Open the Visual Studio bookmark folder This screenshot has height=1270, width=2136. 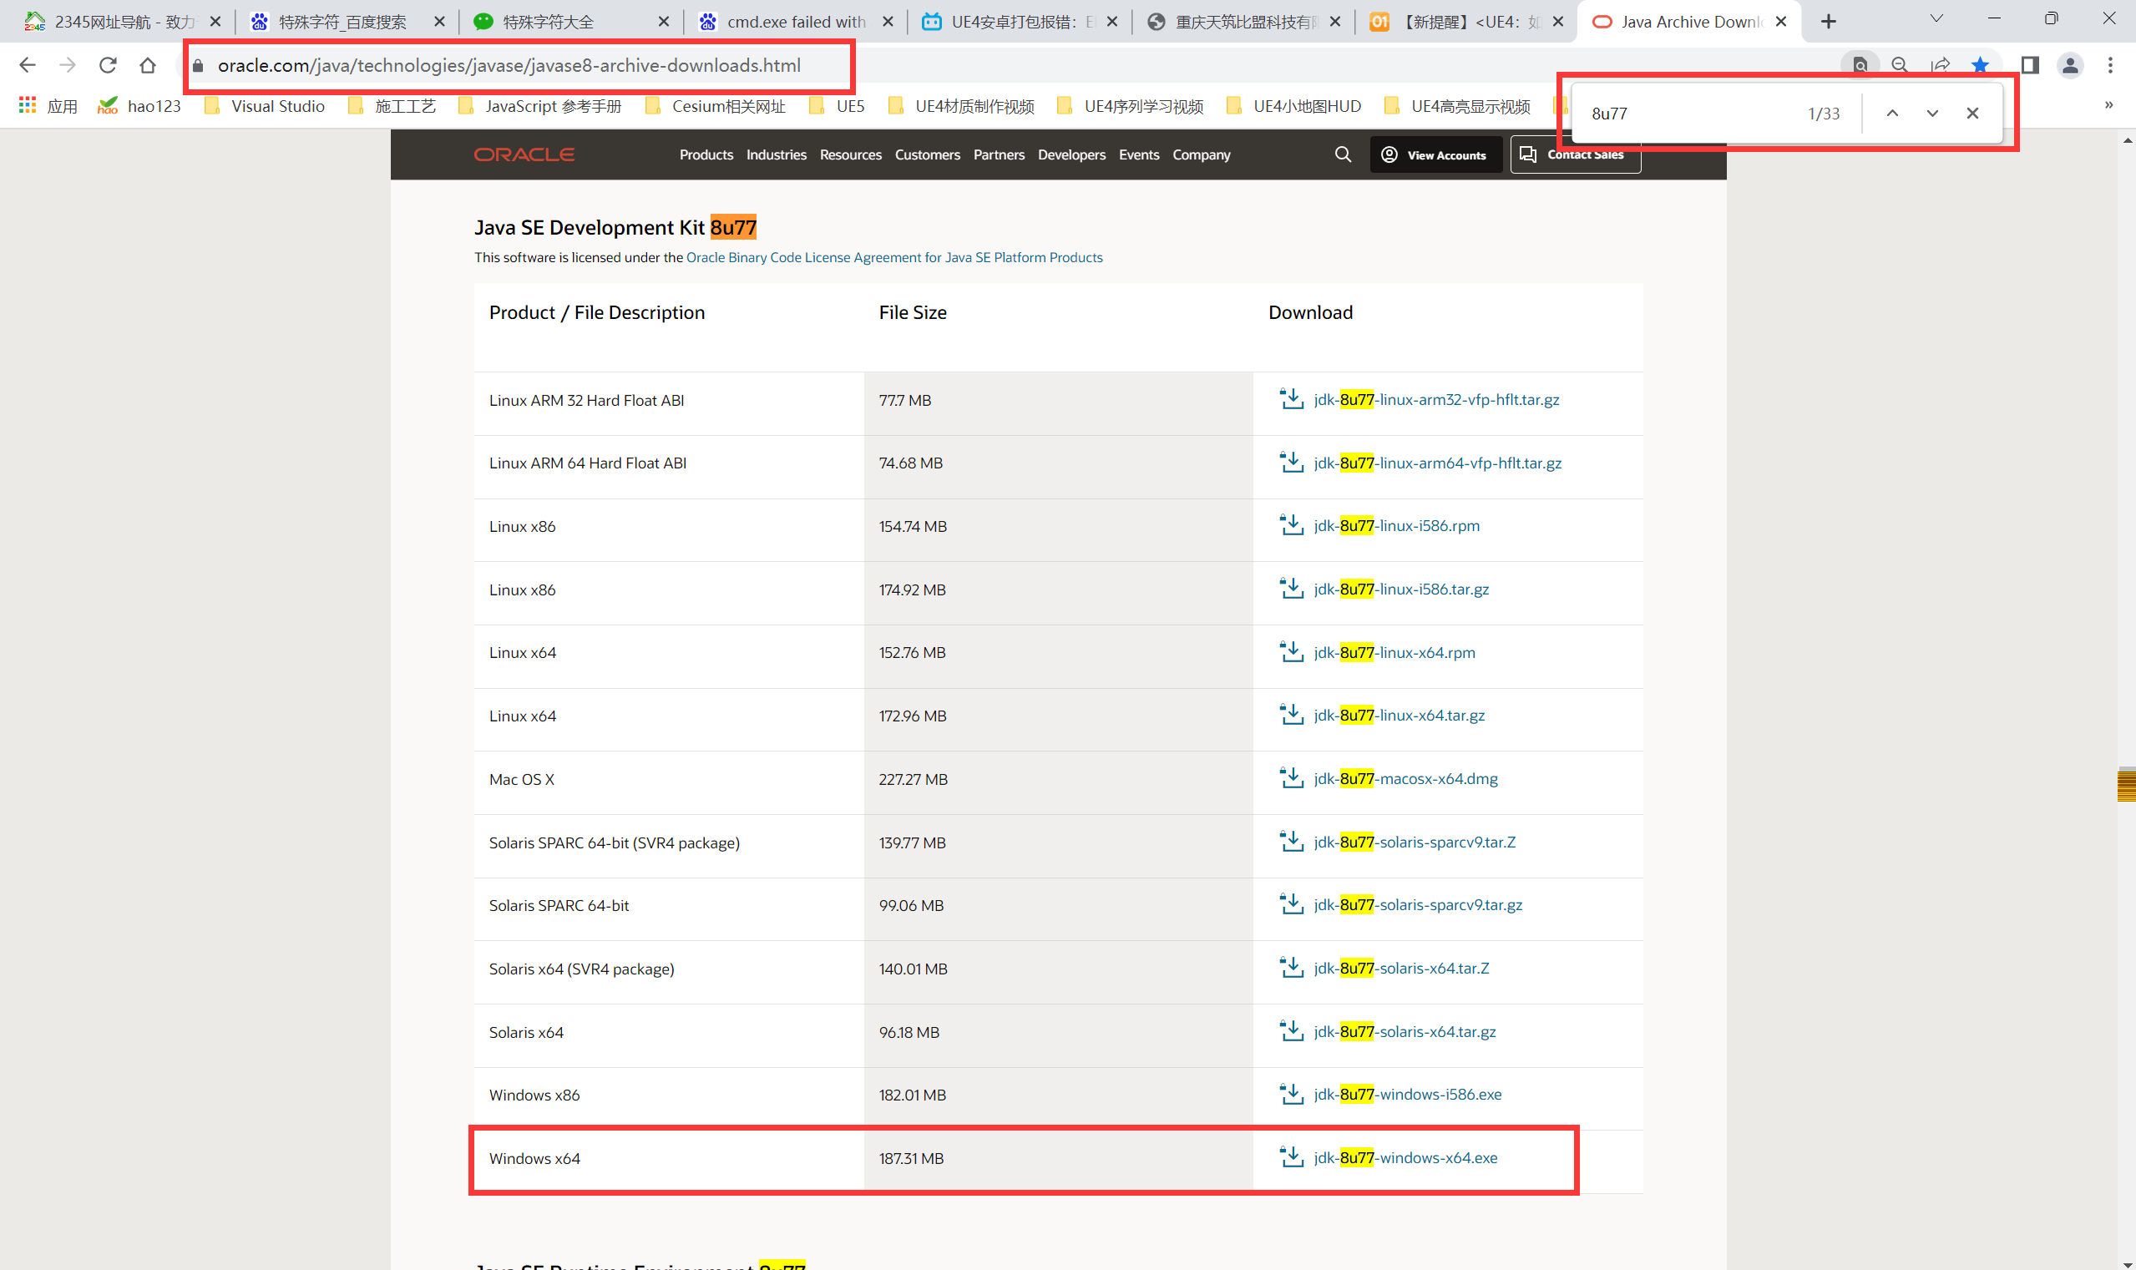266,106
